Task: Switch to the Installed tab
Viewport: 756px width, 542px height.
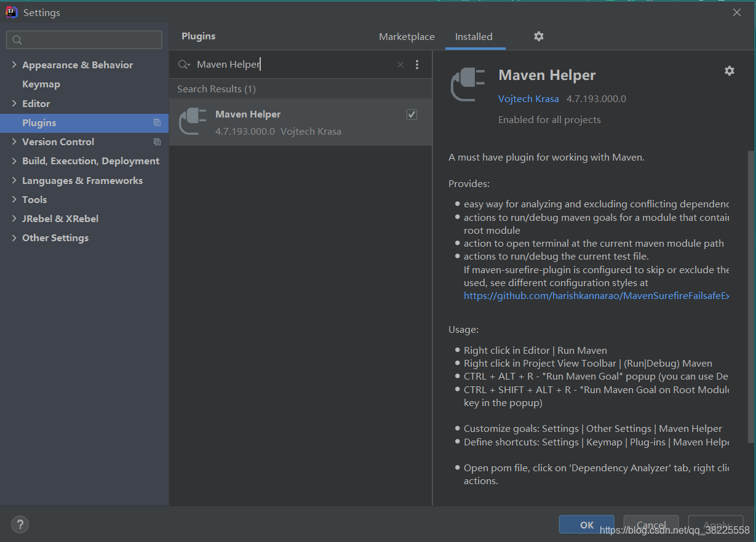Action: pyautogui.click(x=474, y=37)
